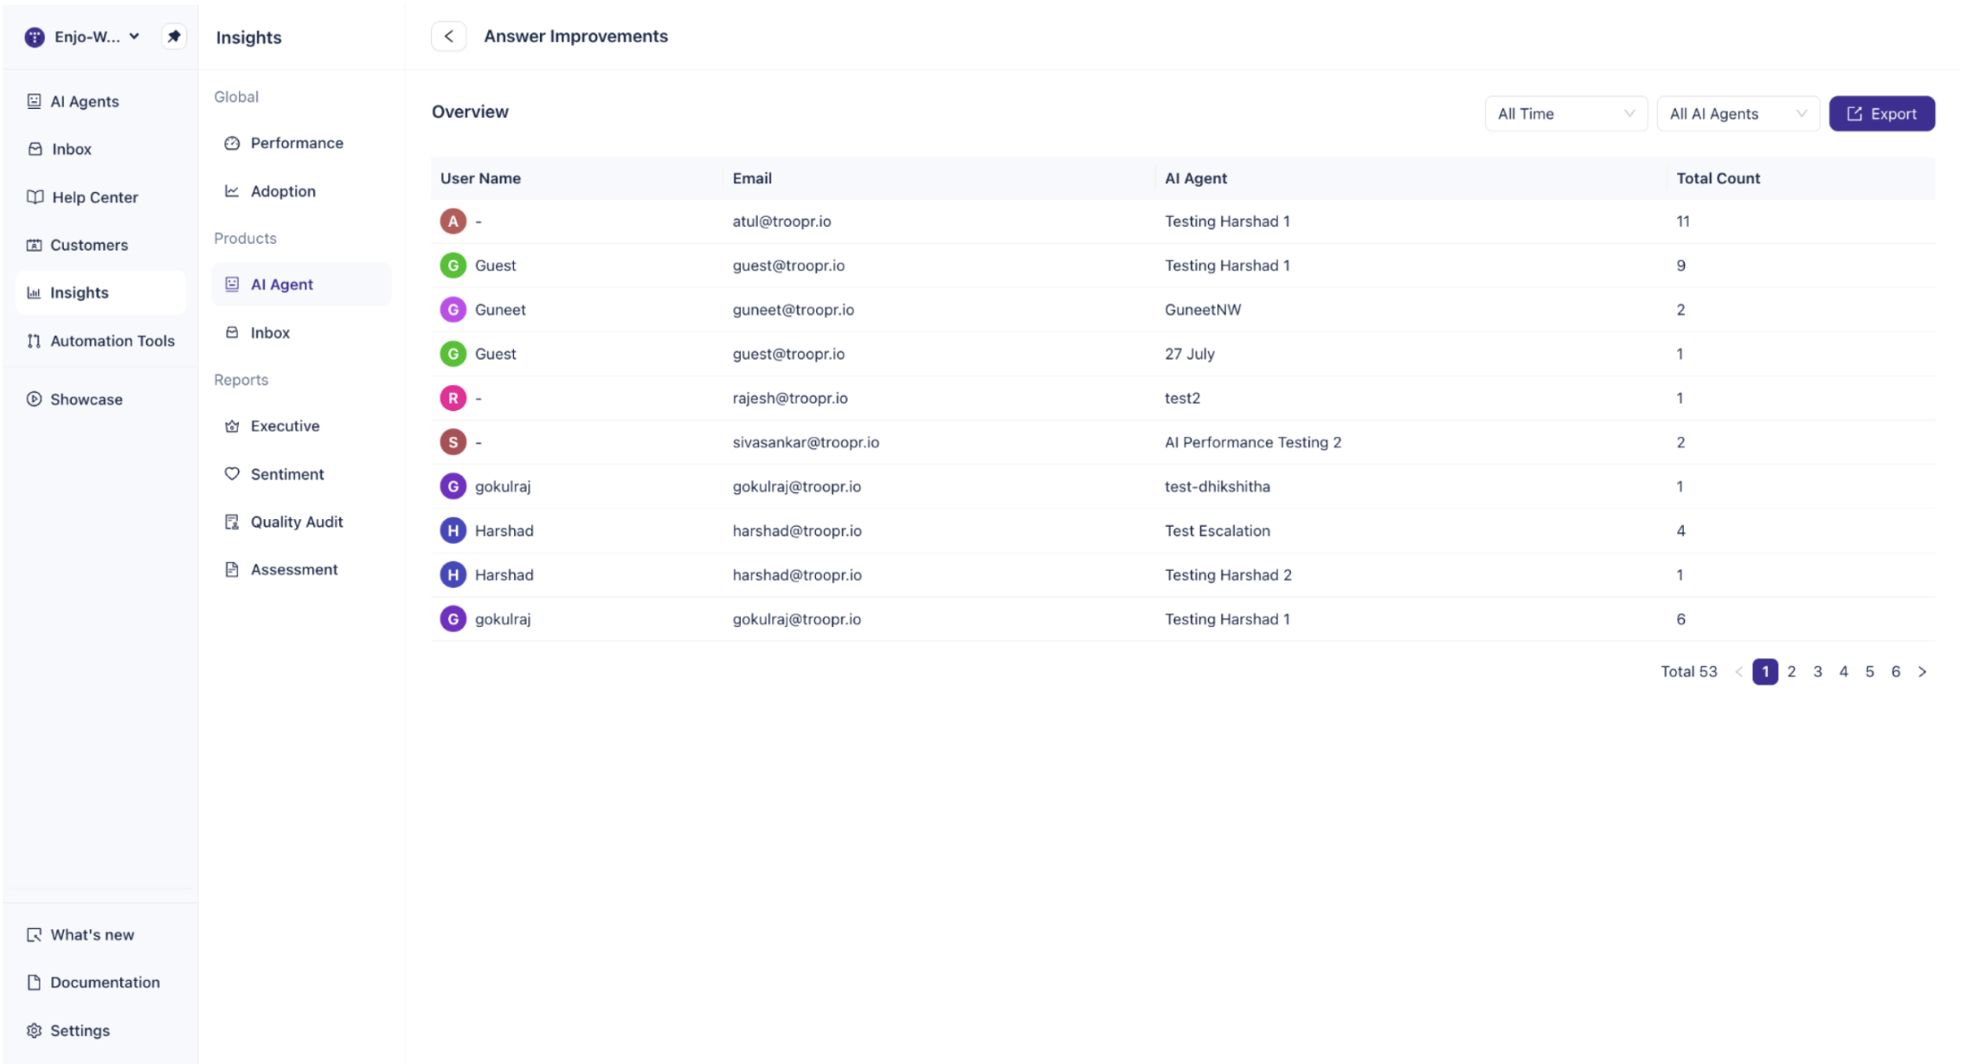Click the Export button
This screenshot has height=1064, width=1966.
point(1881,113)
